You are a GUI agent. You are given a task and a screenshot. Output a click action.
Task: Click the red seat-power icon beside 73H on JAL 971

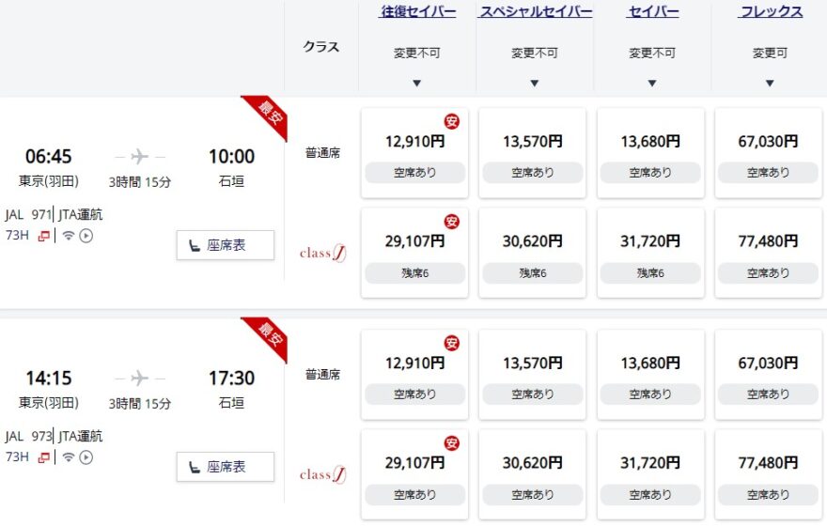pos(44,236)
